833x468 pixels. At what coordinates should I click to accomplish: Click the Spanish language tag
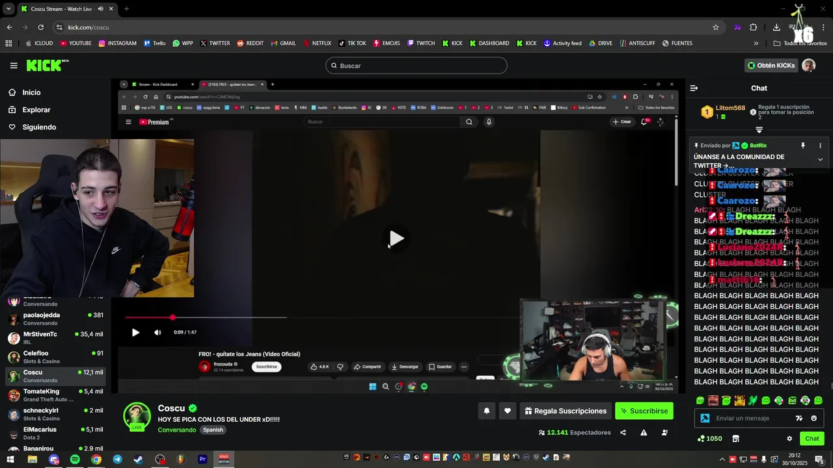tap(213, 430)
